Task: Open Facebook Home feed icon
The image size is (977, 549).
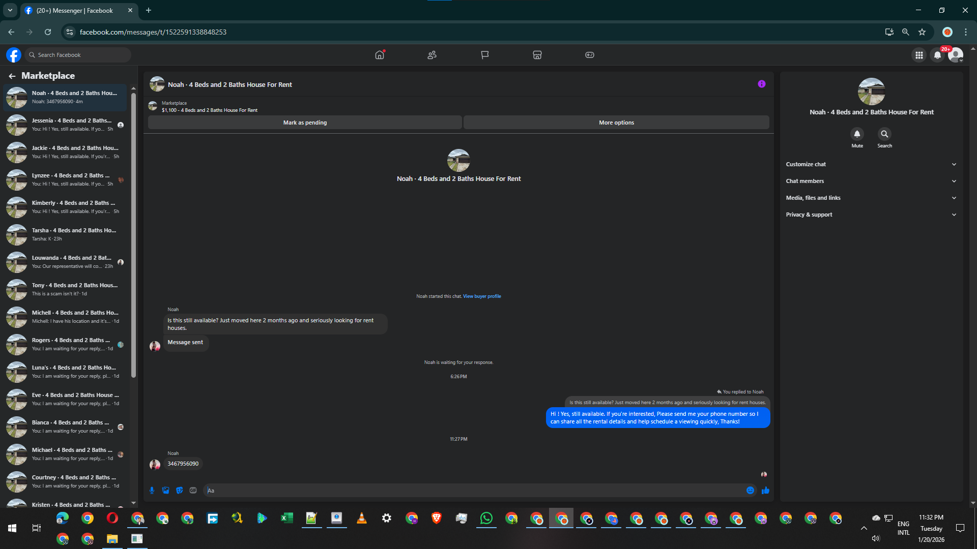Action: [x=380, y=55]
